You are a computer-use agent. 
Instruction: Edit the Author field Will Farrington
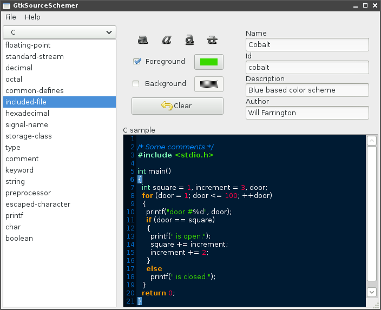pyautogui.click(x=307, y=113)
